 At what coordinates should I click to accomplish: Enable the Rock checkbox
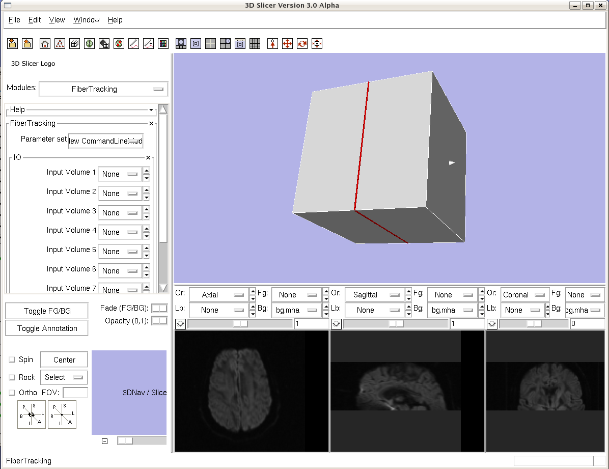pyautogui.click(x=12, y=377)
